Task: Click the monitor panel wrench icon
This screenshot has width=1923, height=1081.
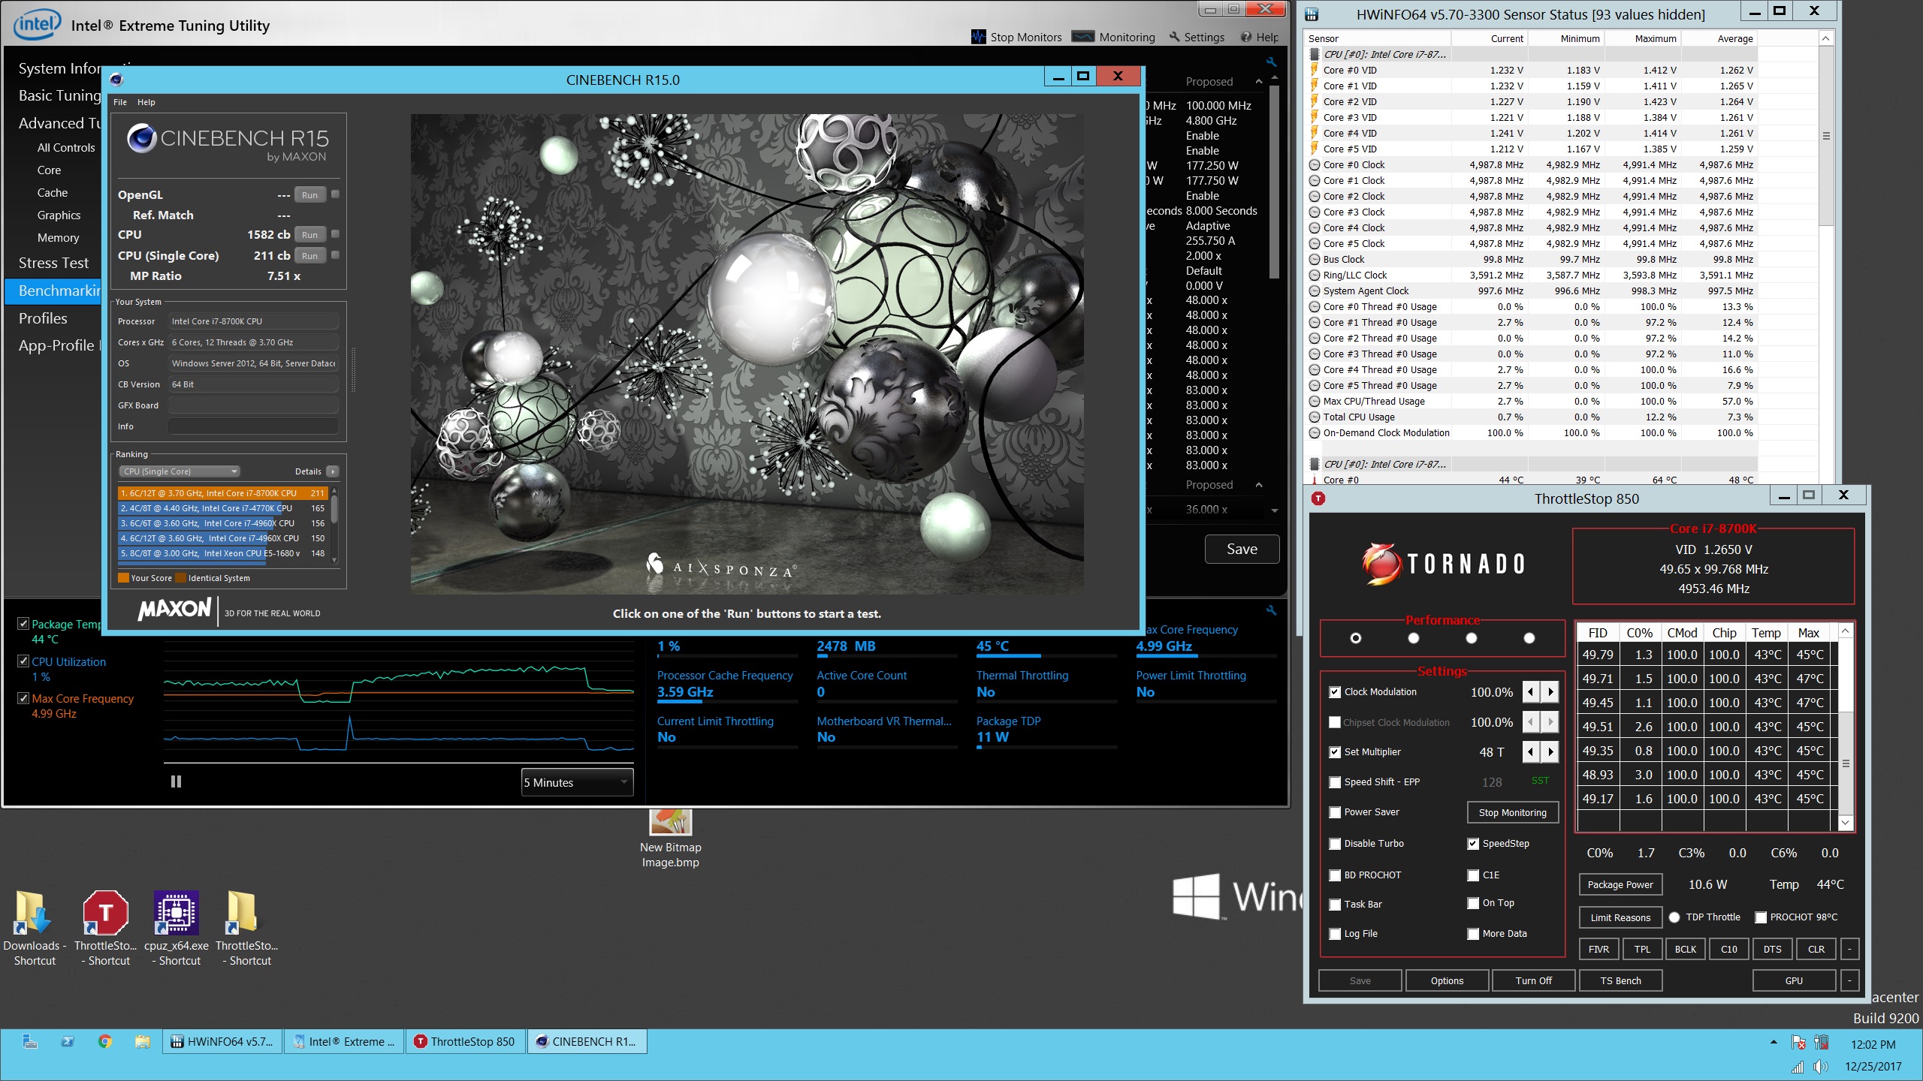Action: 1271,610
